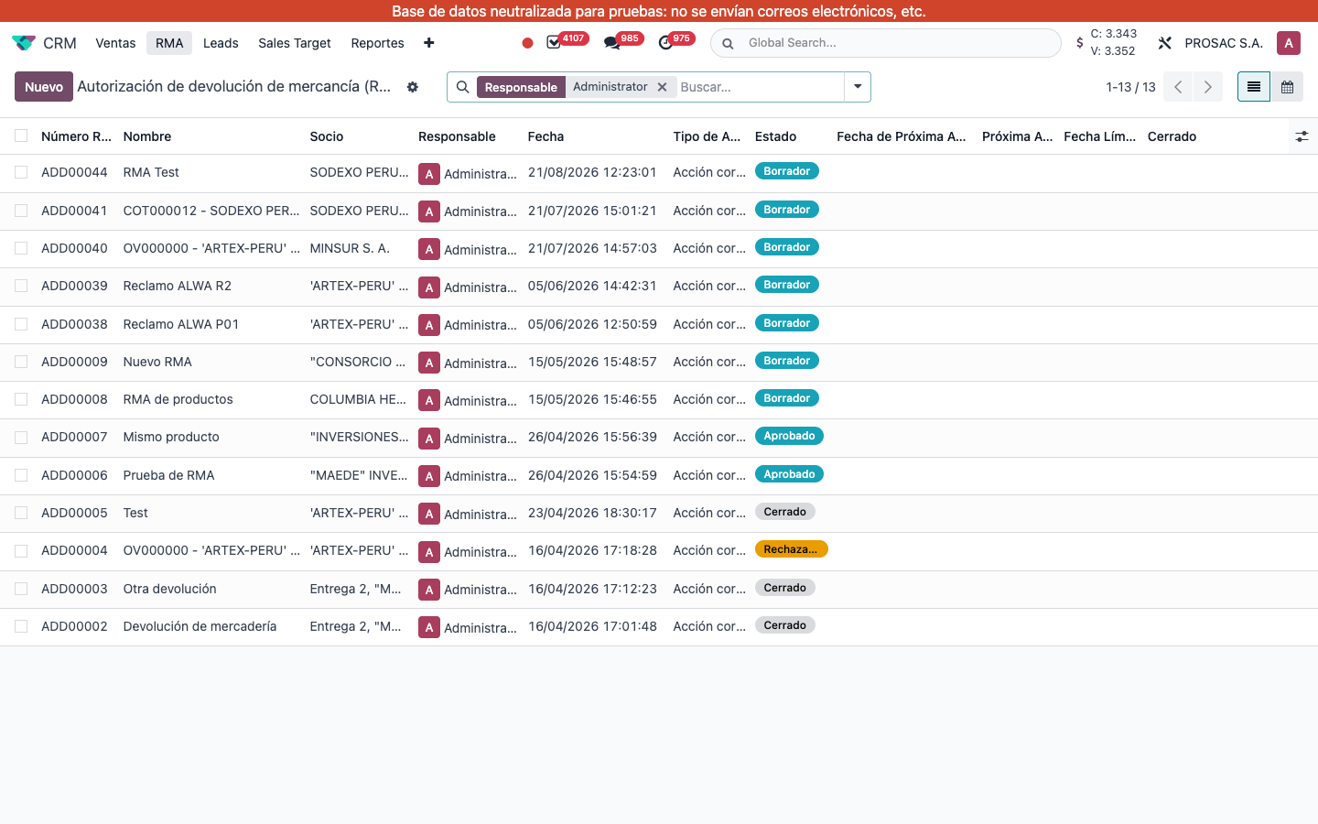The image size is (1318, 824).
Task: Select checkbox for Devolución de mercadería
Action: pyautogui.click(x=21, y=626)
